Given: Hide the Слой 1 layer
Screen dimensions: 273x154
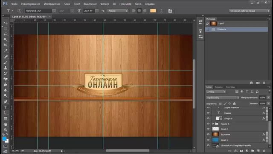Looking at the screenshot, I should [208, 140].
